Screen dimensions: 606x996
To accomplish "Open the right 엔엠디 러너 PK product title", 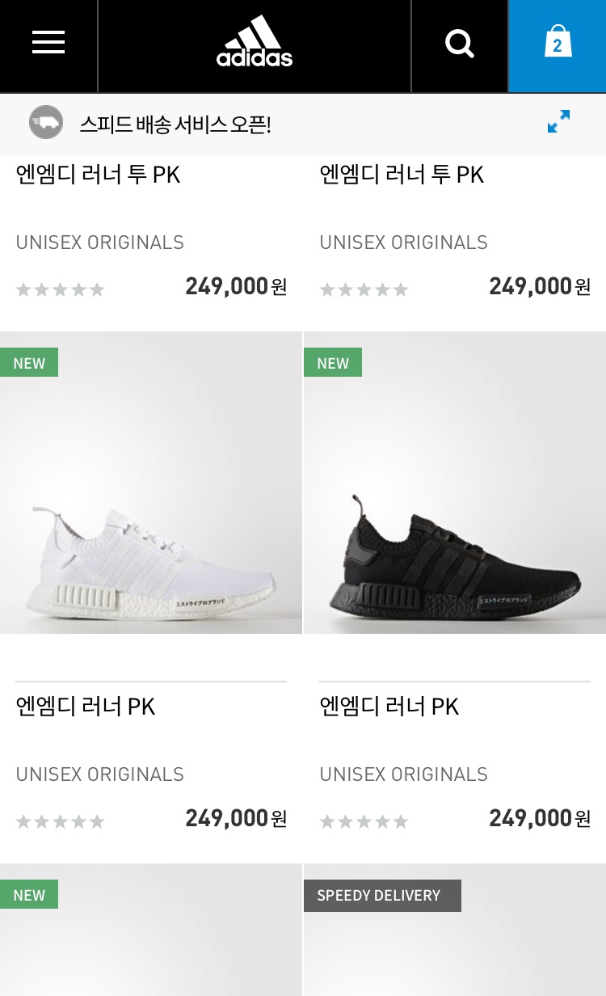I will pos(389,707).
